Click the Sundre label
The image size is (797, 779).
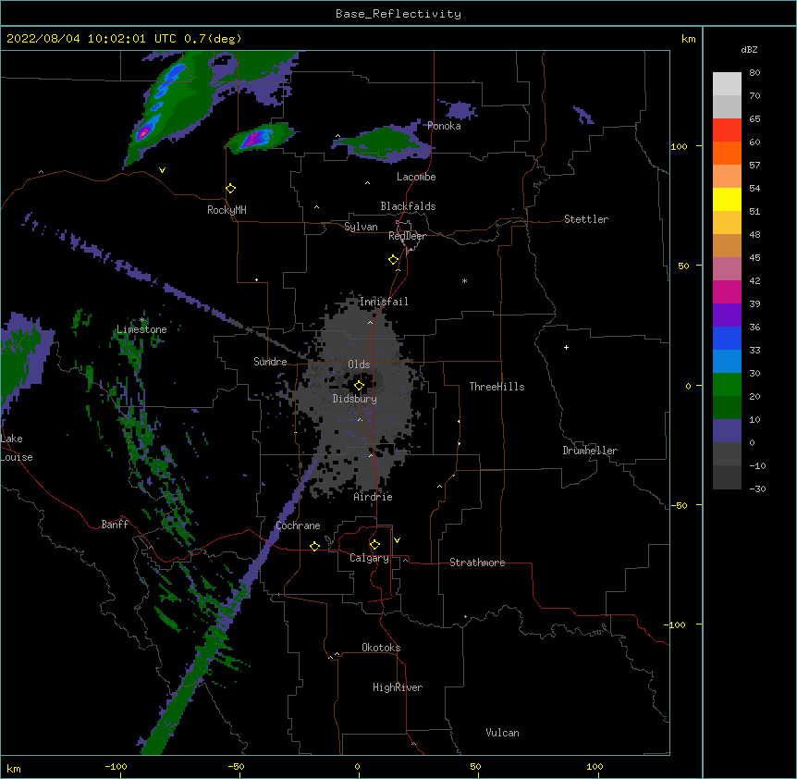[270, 362]
